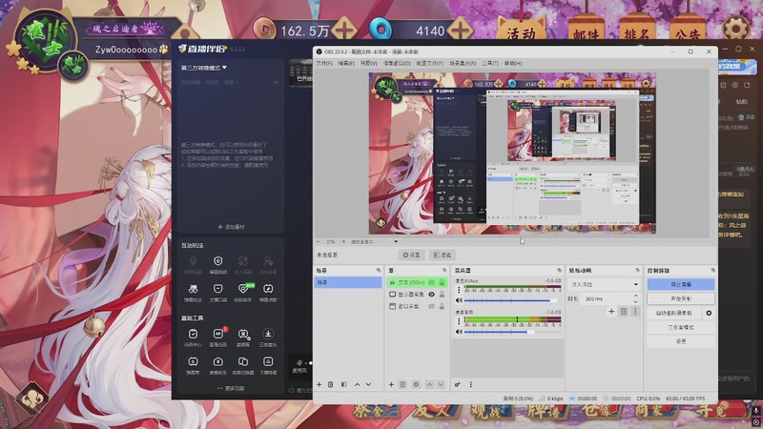Pop out the Controls dock with its header icon

712,270
